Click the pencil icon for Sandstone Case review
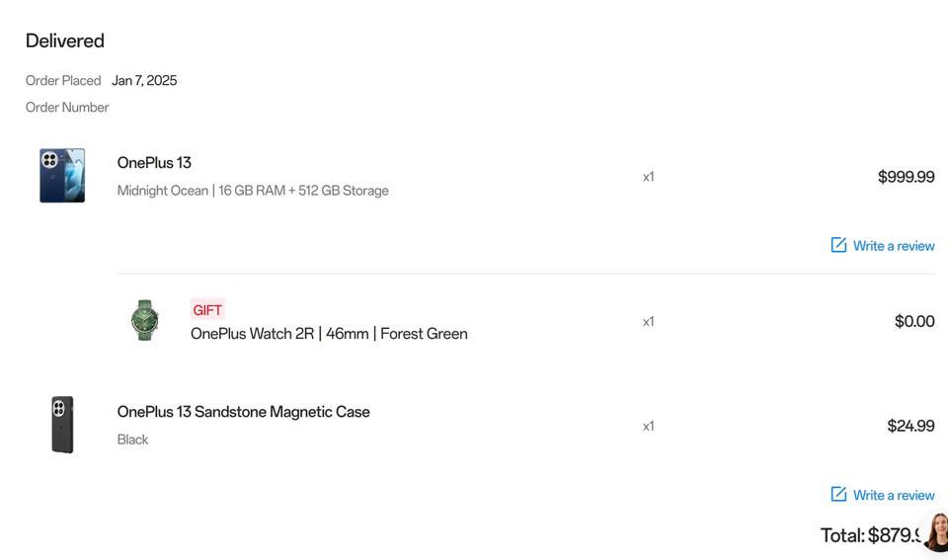 [838, 494]
